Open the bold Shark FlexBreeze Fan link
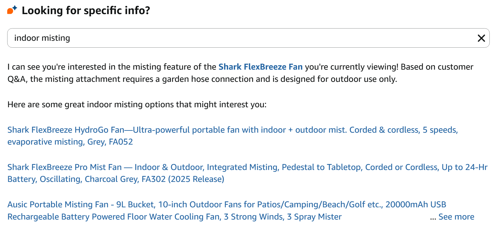Image resolution: width=496 pixels, height=228 pixels. point(260,67)
